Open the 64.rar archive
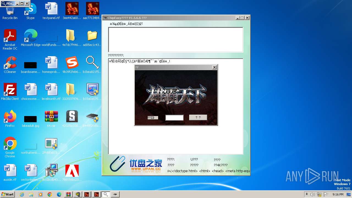Screen dimensions: 352x198 (51, 119)
